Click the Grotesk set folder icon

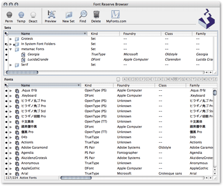tap(17, 39)
